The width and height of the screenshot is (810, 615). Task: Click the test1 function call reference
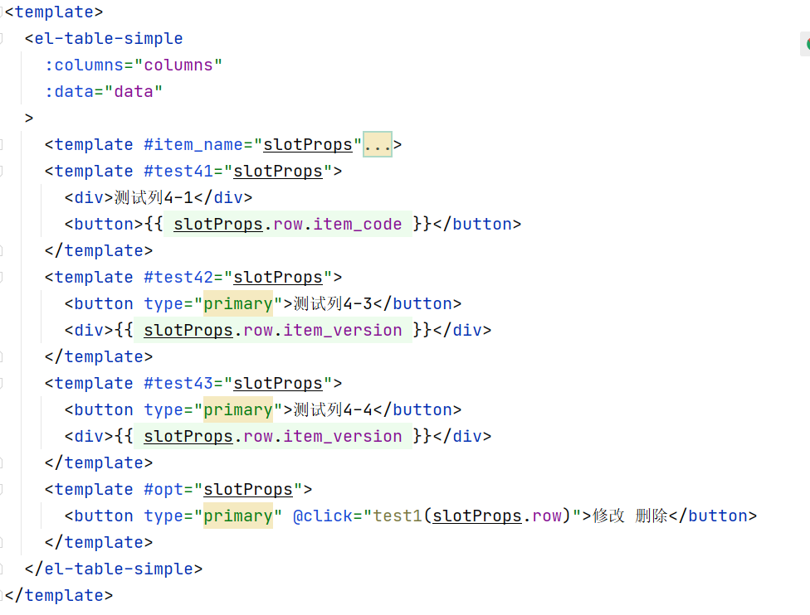397,516
